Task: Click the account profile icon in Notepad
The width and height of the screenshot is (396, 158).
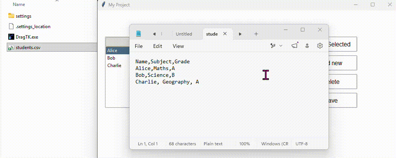Action: (x=307, y=46)
